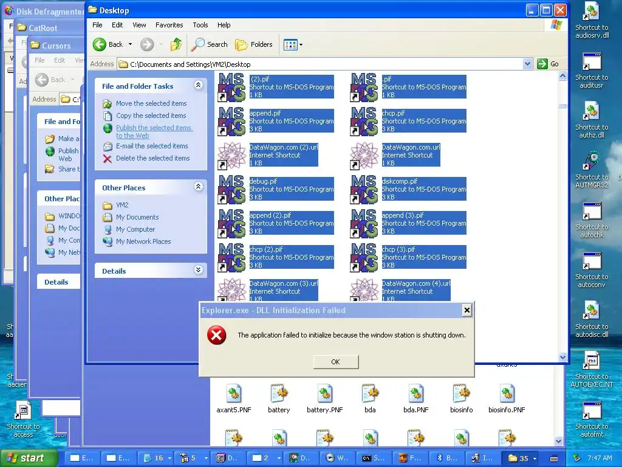The width and height of the screenshot is (622, 467).
Task: Select the chcp.pif shortcut icon
Action: (364, 121)
